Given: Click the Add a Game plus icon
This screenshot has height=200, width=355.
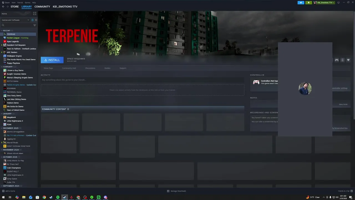Looking at the screenshot, I should click(x=3, y=191).
